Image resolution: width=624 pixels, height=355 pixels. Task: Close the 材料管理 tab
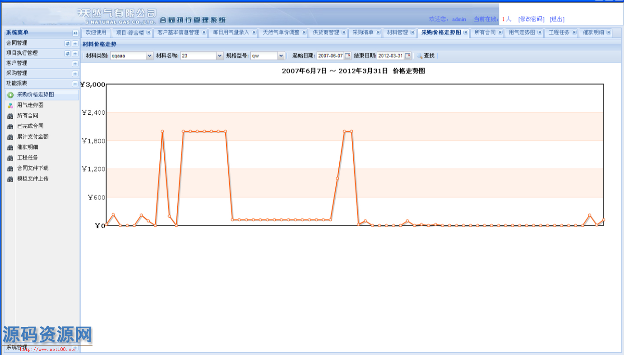coord(412,33)
